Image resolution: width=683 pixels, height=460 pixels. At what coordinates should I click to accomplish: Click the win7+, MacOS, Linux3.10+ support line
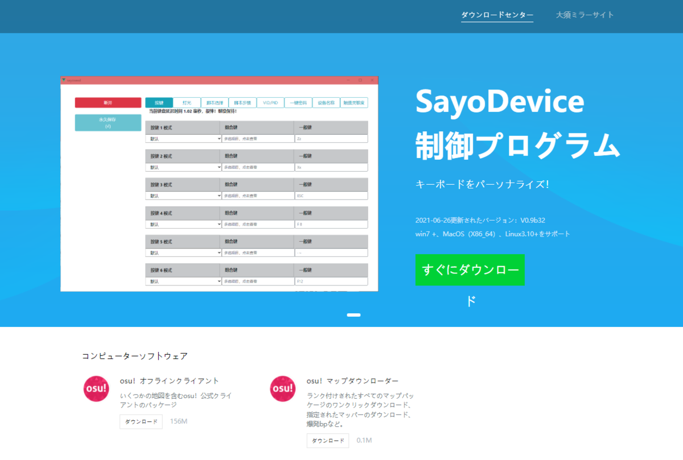coord(492,234)
